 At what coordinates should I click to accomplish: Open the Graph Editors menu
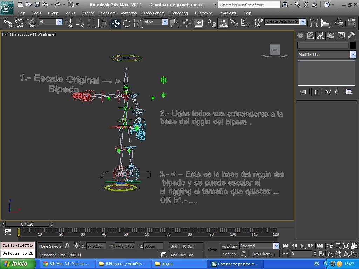coord(153,13)
